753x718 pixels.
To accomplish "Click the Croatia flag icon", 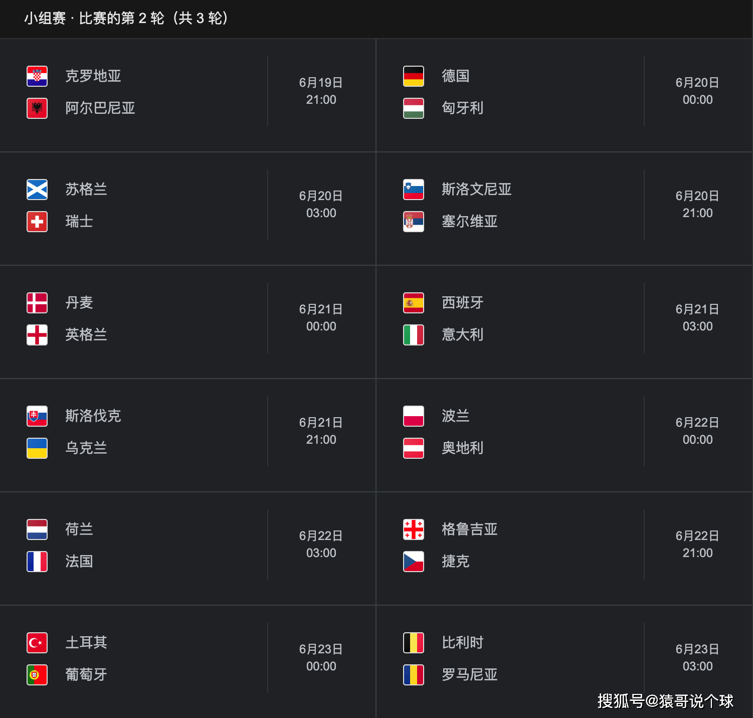I will coord(37,76).
